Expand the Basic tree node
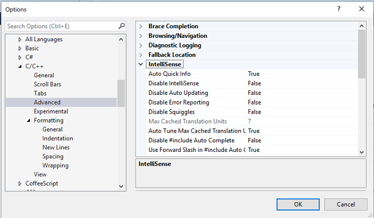 pos(20,49)
